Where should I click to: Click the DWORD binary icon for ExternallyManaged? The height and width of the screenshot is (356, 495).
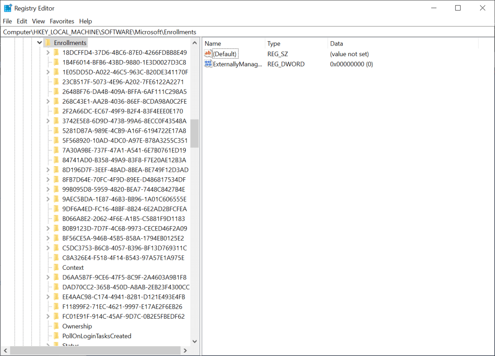[208, 64]
